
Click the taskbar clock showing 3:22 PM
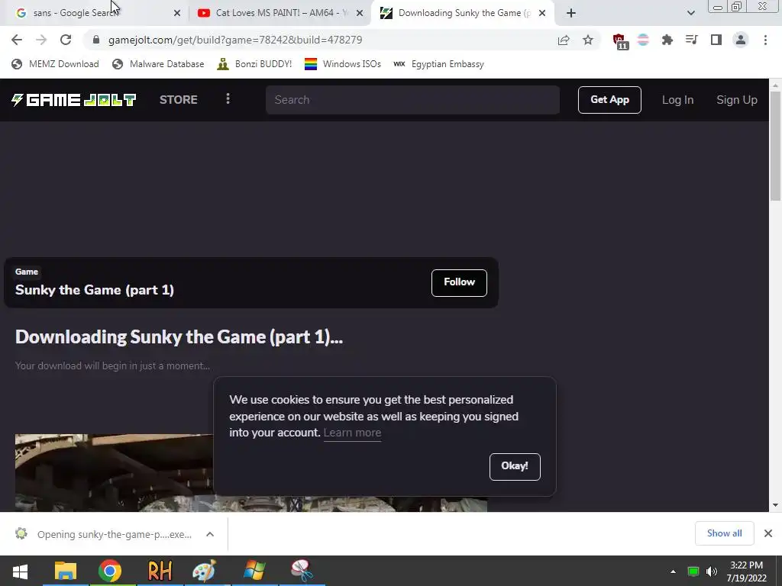[747, 572]
